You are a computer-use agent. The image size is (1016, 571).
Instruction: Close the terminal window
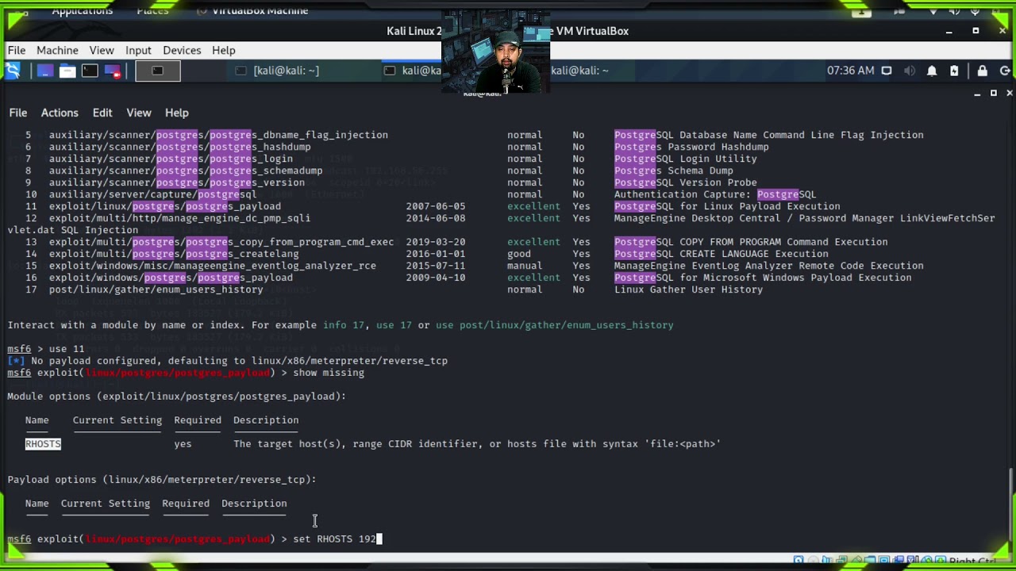click(x=1009, y=94)
